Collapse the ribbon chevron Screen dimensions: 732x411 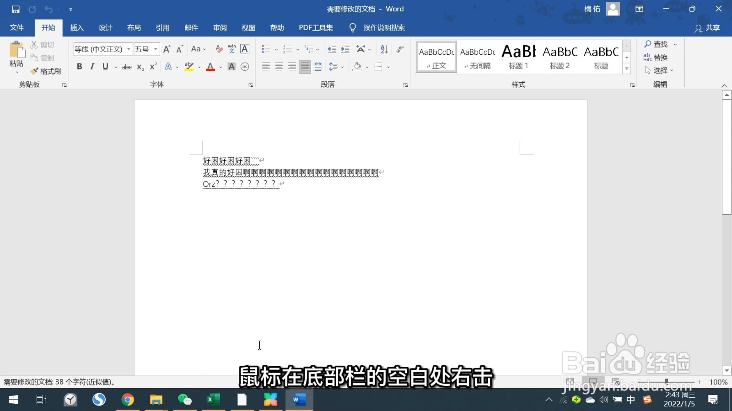724,85
